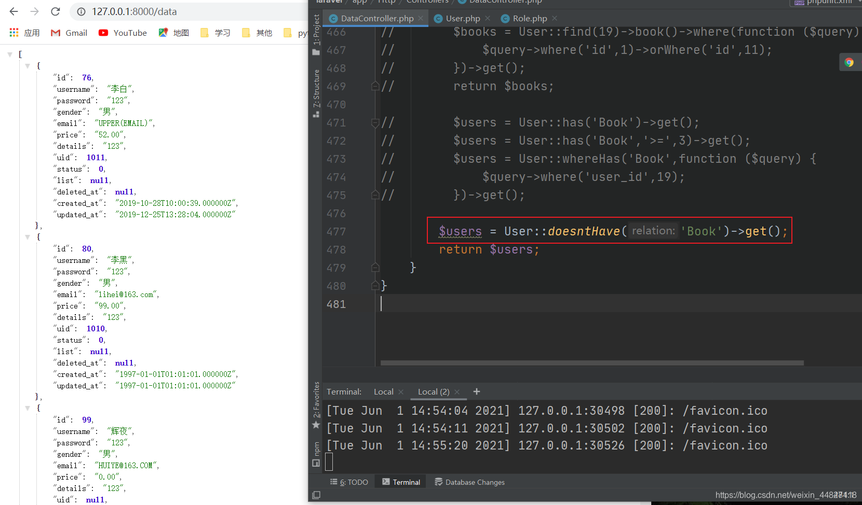Fold the method end at line 479
Image resolution: width=862 pixels, height=505 pixels.
coord(375,268)
